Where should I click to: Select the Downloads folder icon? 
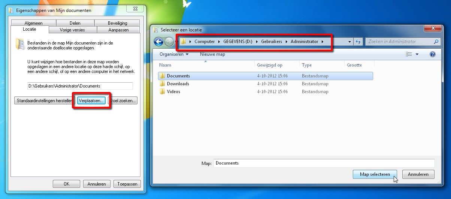[162, 84]
